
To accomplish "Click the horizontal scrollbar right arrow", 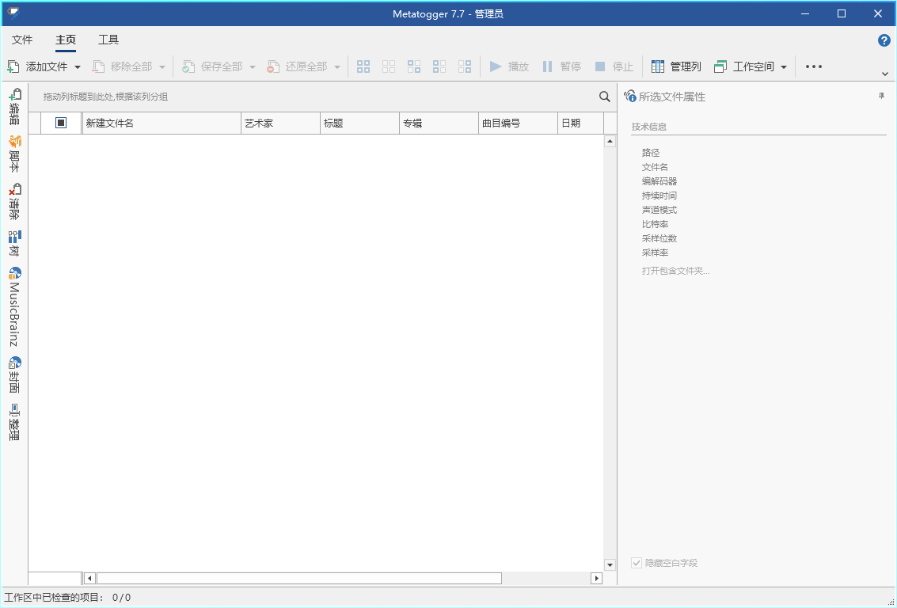I will (x=597, y=579).
